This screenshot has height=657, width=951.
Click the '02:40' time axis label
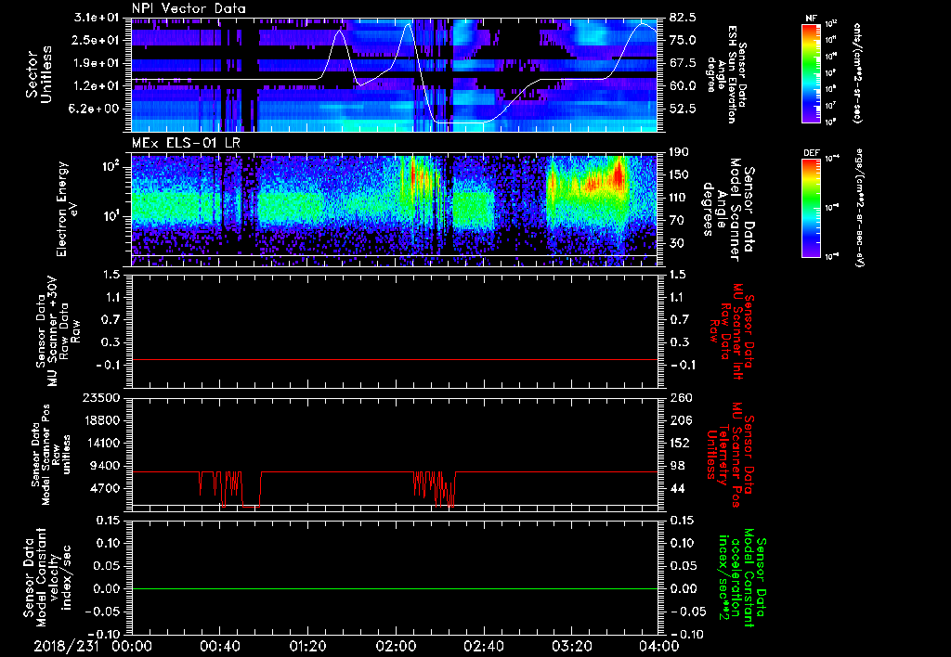(483, 646)
